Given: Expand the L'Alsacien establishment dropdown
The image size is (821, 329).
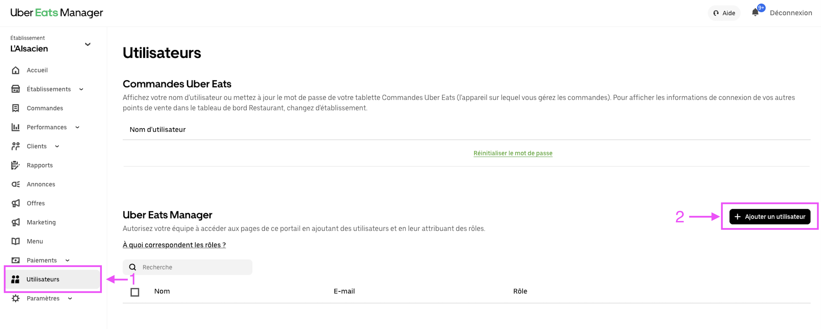Looking at the screenshot, I should [x=88, y=44].
